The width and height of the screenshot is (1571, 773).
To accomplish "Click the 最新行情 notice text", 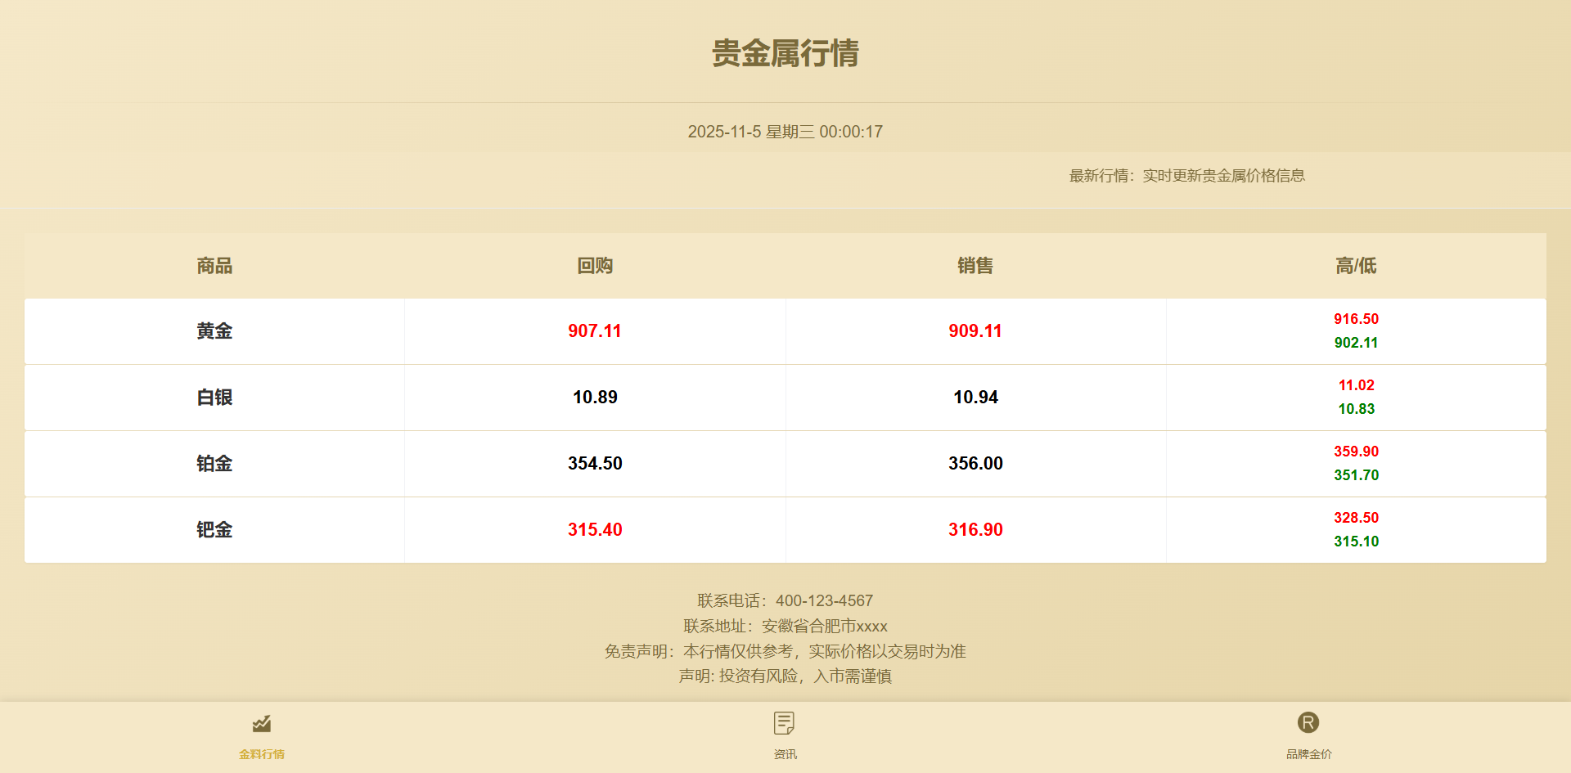I will pyautogui.click(x=1186, y=176).
